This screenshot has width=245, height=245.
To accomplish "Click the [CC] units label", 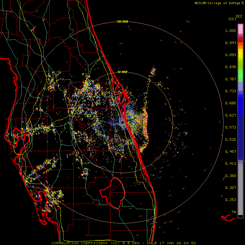I will coord(232,19).
